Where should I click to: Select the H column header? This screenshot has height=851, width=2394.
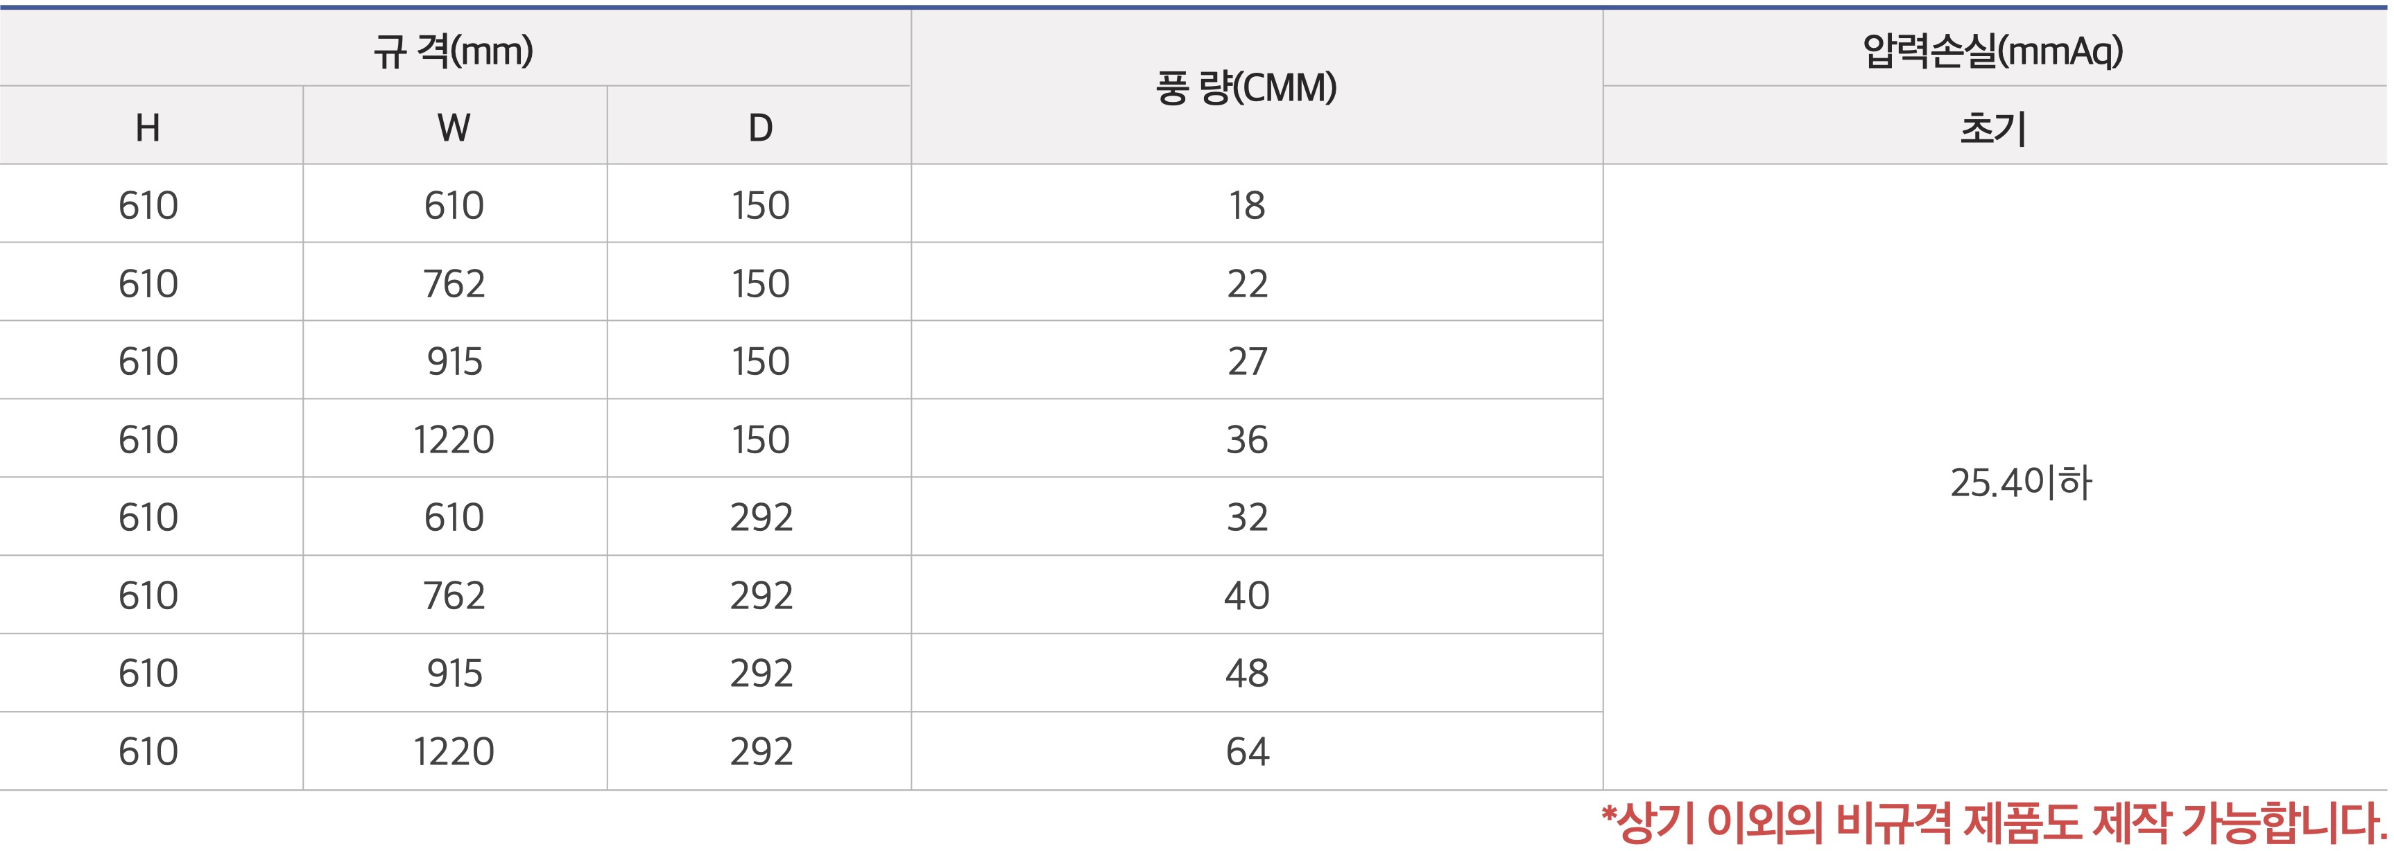click(x=148, y=128)
